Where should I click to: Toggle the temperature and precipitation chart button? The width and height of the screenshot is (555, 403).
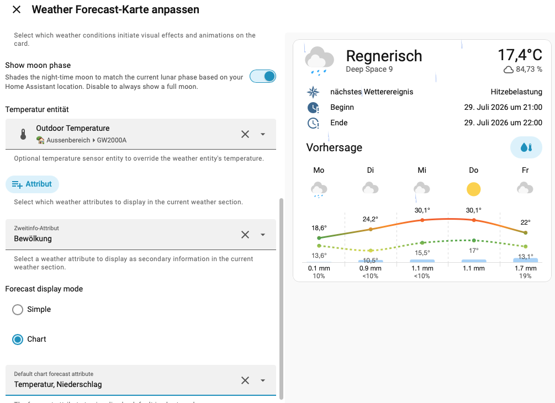[x=526, y=147]
